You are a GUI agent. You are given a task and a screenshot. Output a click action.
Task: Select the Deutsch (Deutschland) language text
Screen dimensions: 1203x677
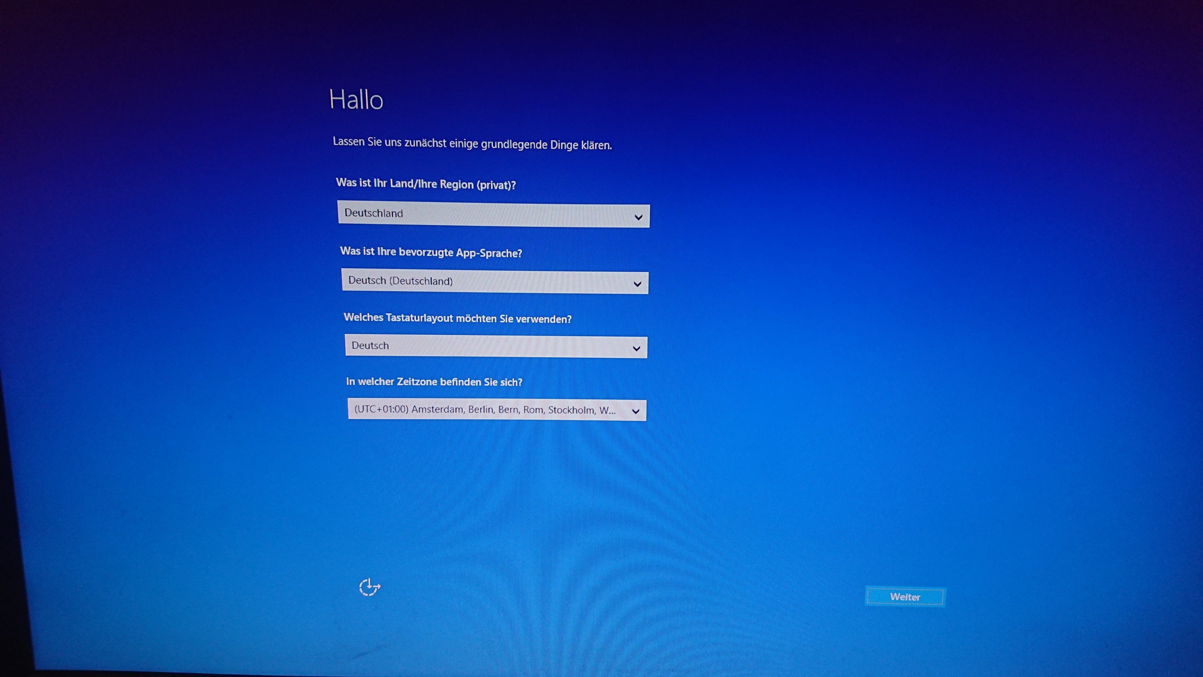click(x=400, y=281)
